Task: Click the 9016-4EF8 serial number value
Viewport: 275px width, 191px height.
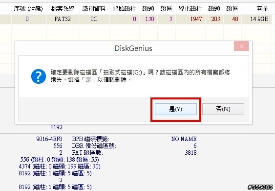Action: pyautogui.click(x=49, y=139)
